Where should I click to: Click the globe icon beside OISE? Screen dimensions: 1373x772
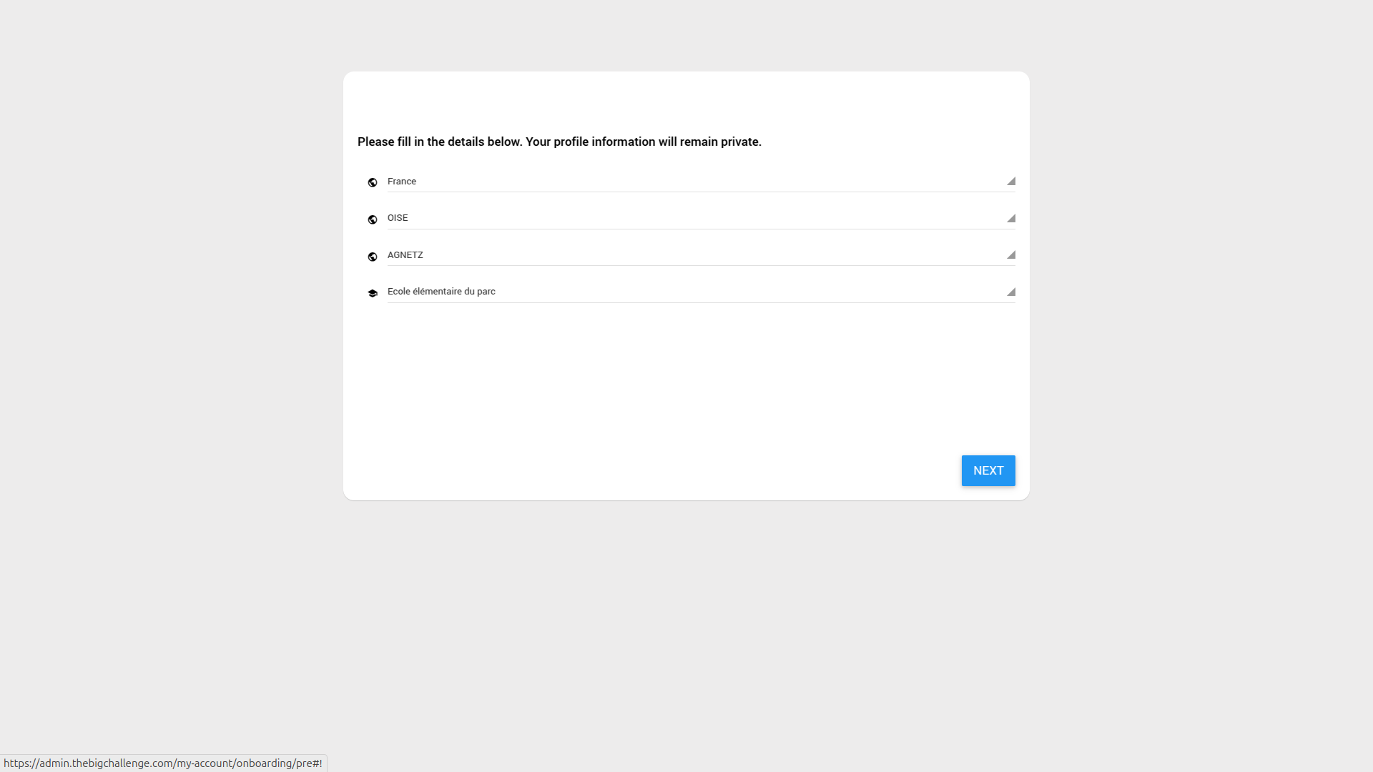click(x=373, y=219)
